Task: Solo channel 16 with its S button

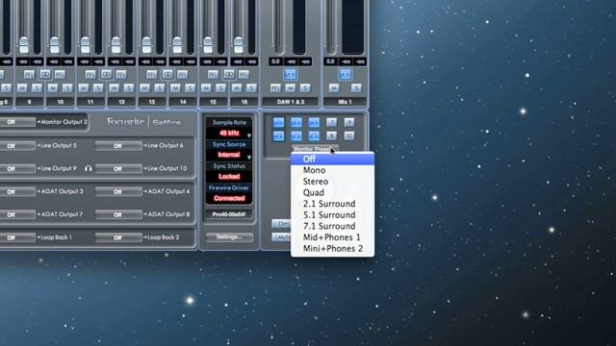Action: point(251,88)
